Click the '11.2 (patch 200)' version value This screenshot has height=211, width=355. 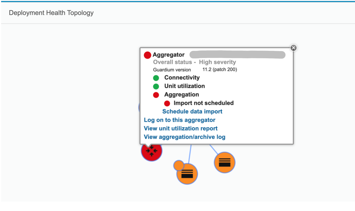click(220, 70)
